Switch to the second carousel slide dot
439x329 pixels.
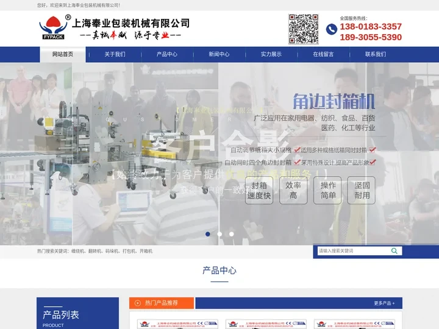point(220,234)
